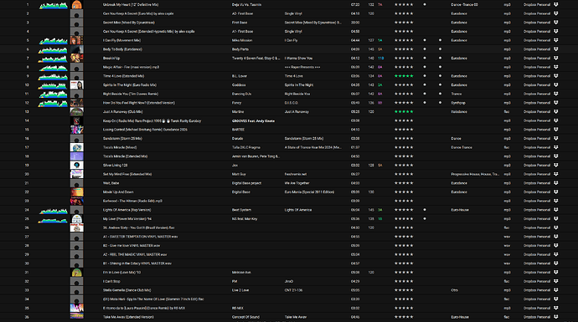Click Dropbox icon for Time 4 Love row
This screenshot has width=578, height=322.
[x=556, y=76]
